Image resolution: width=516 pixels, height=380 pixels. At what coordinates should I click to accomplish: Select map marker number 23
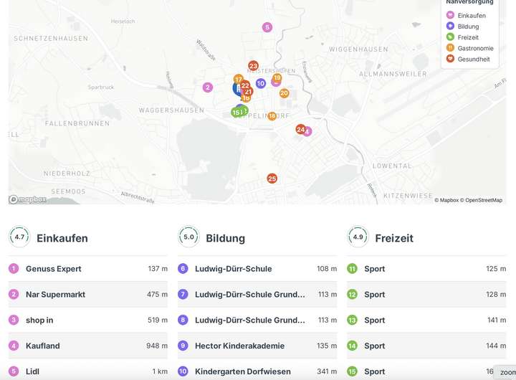click(x=253, y=66)
